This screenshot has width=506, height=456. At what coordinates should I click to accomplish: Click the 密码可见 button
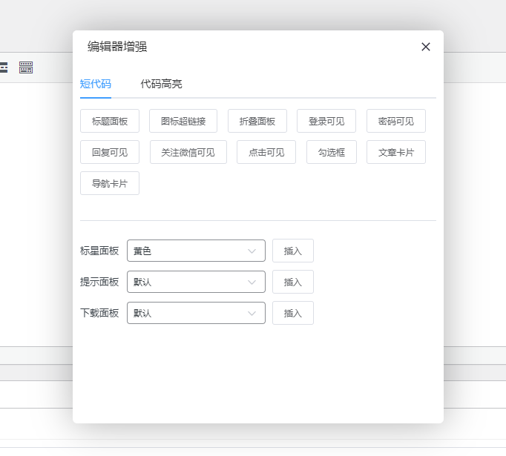[x=396, y=121]
